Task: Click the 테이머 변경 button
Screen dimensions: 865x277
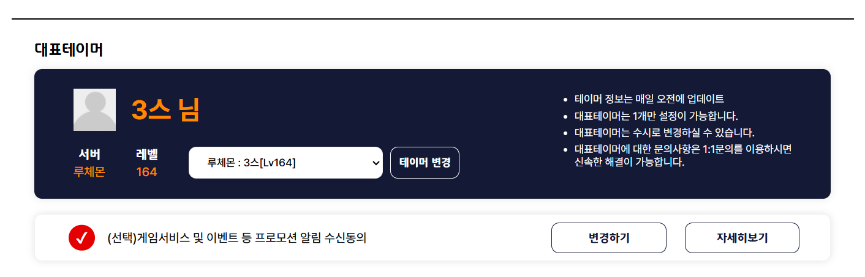Action: coord(425,163)
